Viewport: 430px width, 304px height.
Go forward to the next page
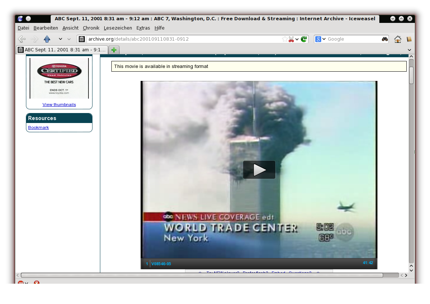pos(34,39)
